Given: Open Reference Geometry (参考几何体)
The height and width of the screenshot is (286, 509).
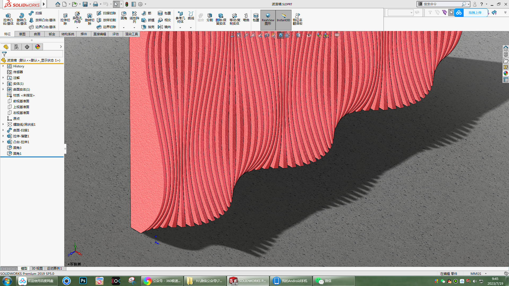Looking at the screenshot, I should coord(180,17).
